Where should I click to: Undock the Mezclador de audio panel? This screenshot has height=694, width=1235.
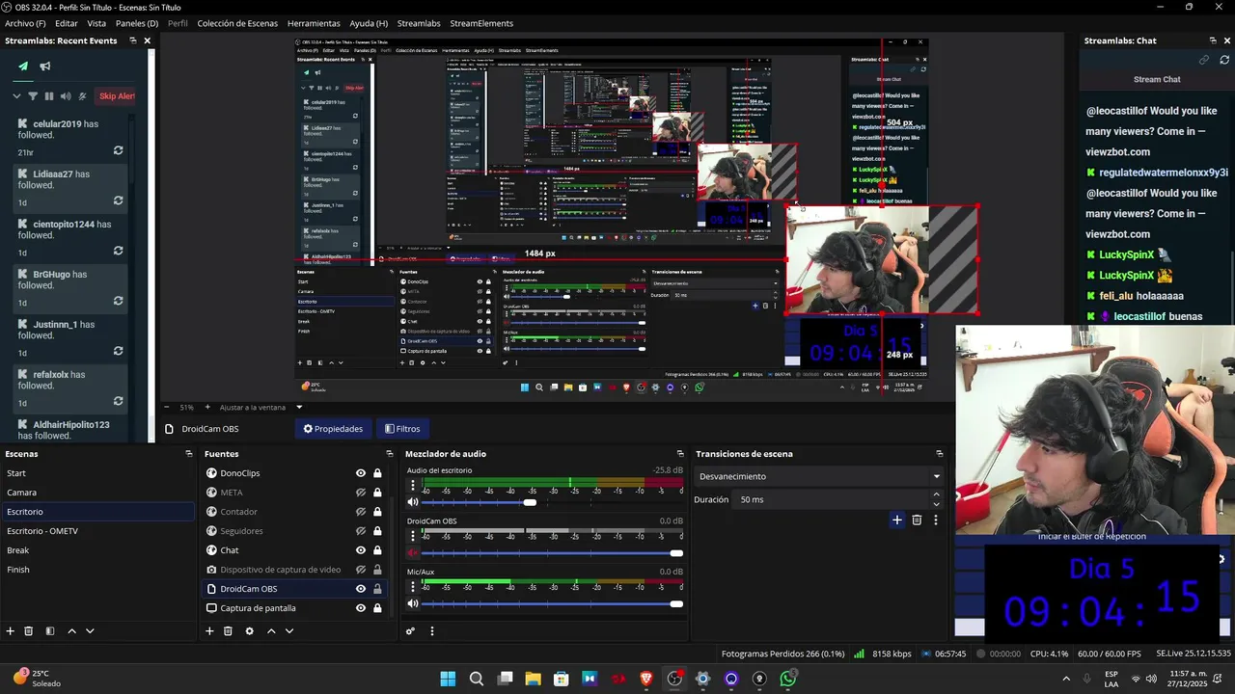click(680, 454)
